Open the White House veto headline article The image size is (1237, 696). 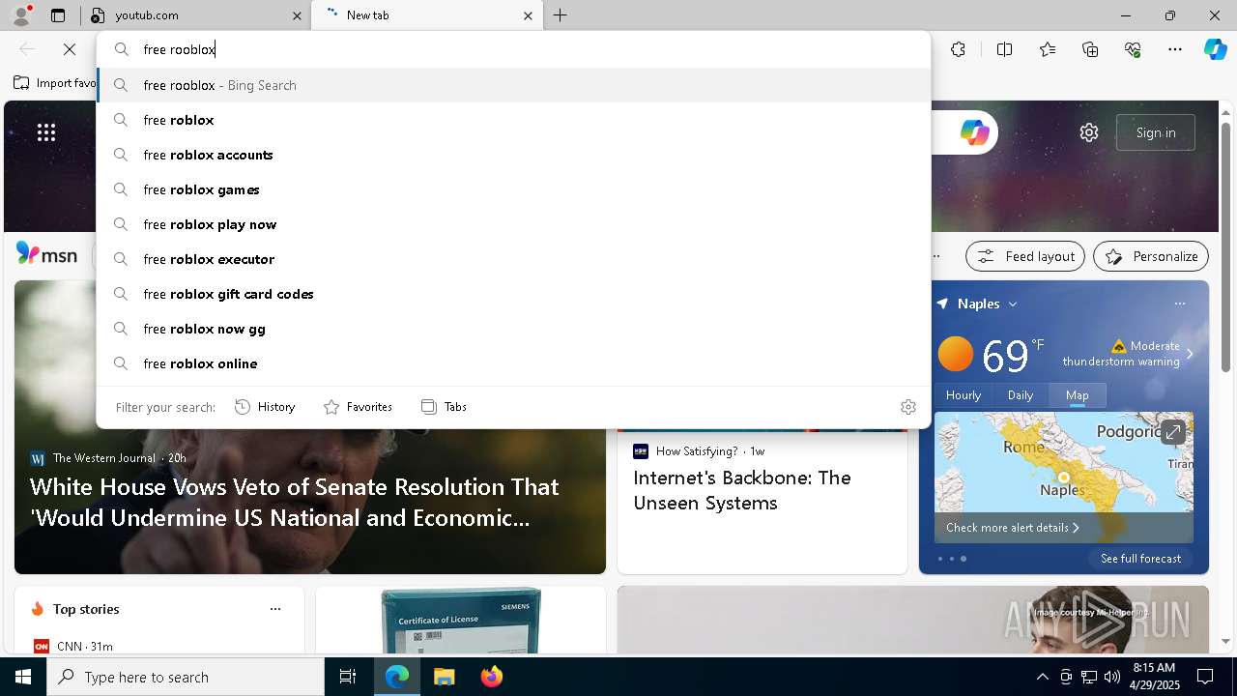point(295,503)
